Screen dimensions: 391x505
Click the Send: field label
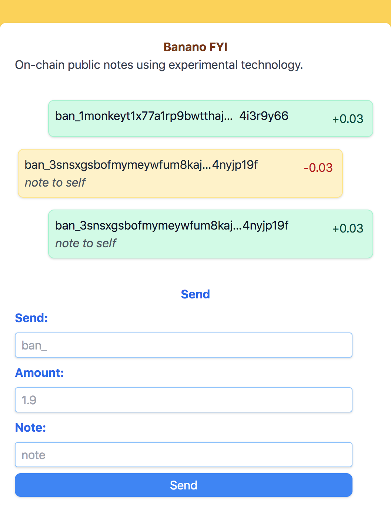(31, 318)
